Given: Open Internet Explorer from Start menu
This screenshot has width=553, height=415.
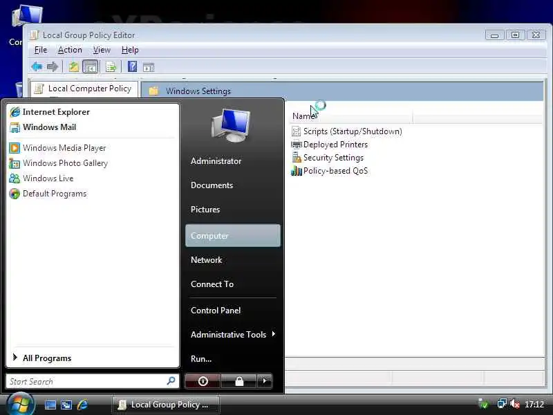Looking at the screenshot, I should click(x=50, y=112).
